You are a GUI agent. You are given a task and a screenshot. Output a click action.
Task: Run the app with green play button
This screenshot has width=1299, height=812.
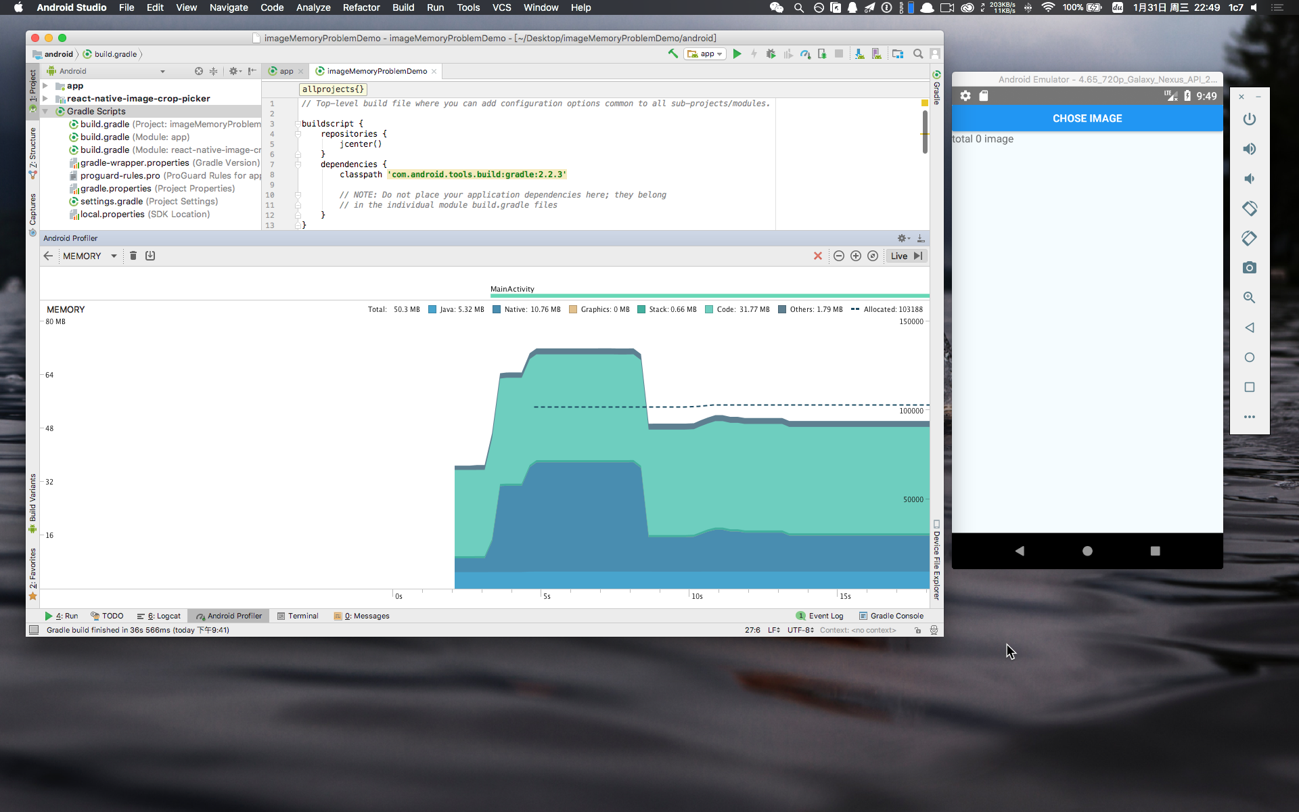737,53
